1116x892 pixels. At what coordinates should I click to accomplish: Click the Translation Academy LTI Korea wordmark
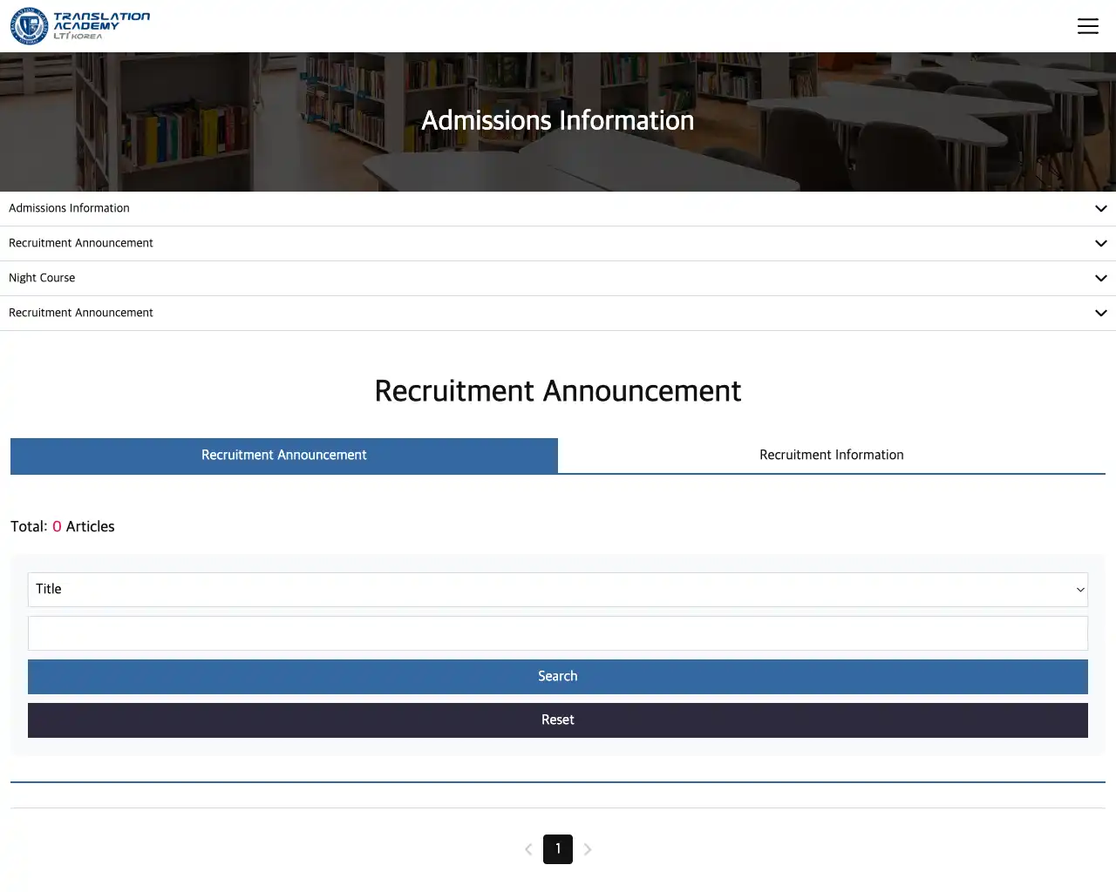tap(101, 26)
